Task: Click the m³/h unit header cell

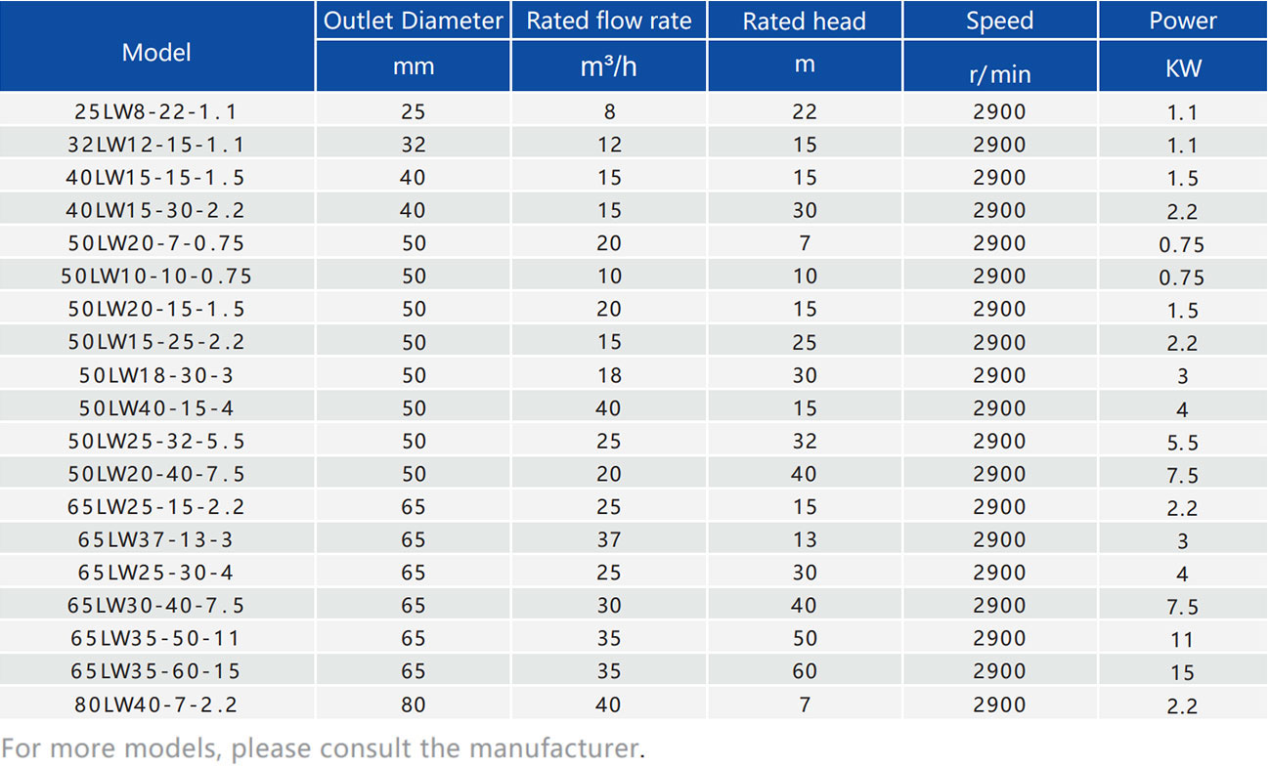Action: [608, 66]
